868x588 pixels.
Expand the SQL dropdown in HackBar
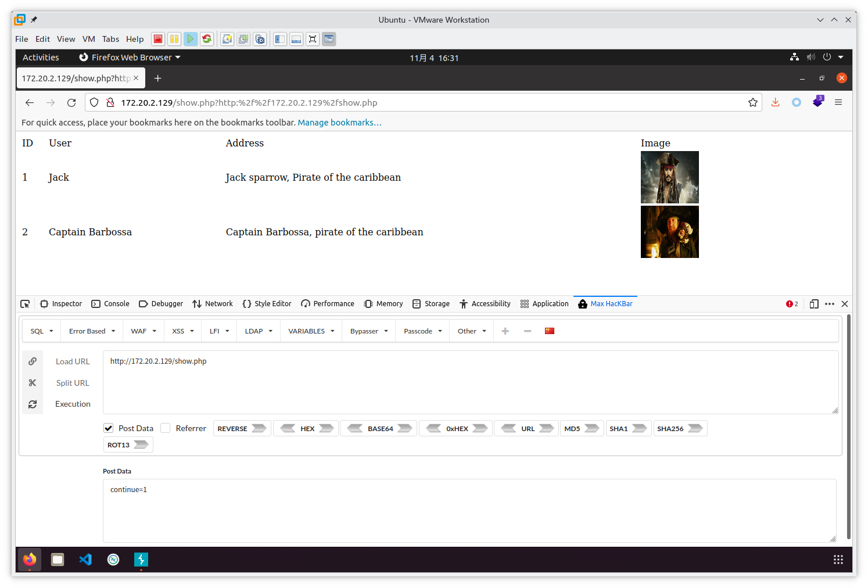42,331
